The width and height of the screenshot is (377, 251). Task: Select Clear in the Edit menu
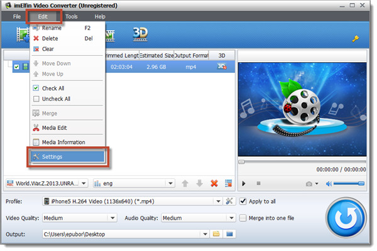(x=68, y=49)
